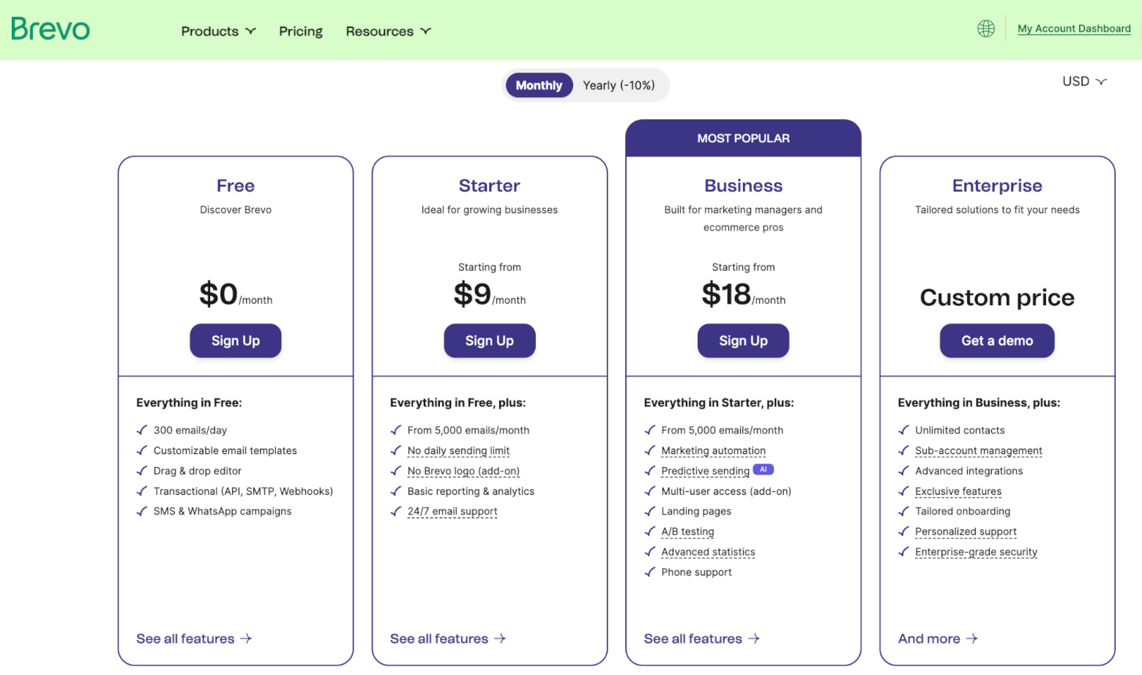The width and height of the screenshot is (1142, 675).
Task: Click No Brevo logo (add-on) feature
Action: click(x=463, y=471)
